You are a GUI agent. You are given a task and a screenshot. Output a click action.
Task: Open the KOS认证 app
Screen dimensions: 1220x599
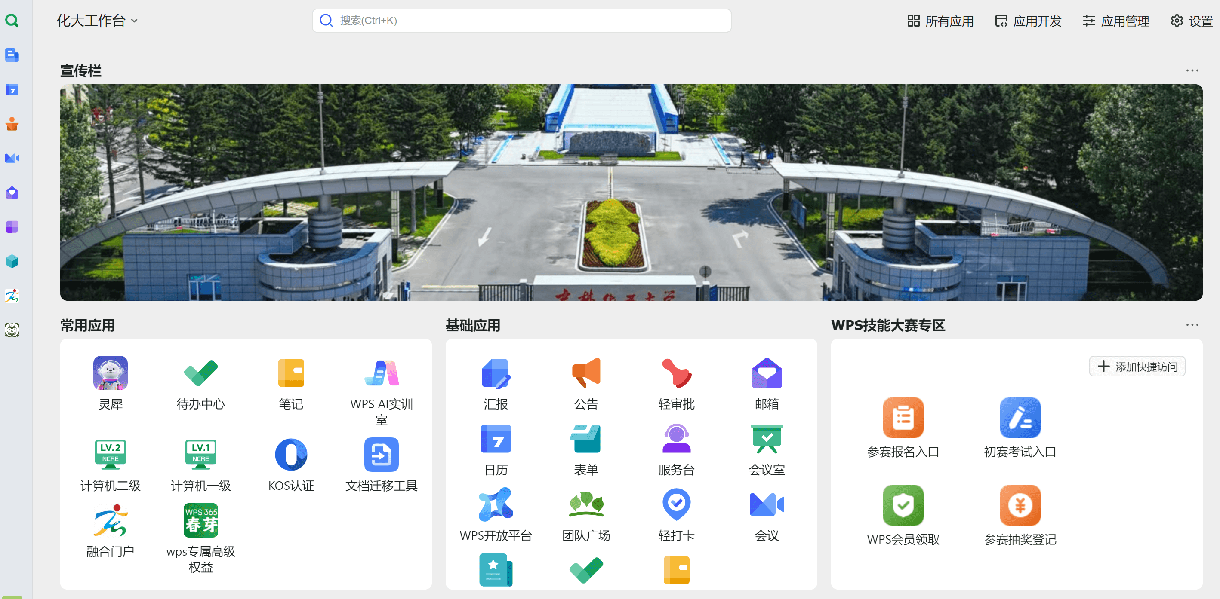tap(291, 455)
